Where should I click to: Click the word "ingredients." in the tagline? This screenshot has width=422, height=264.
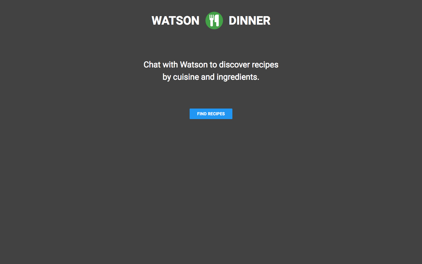[x=238, y=77]
